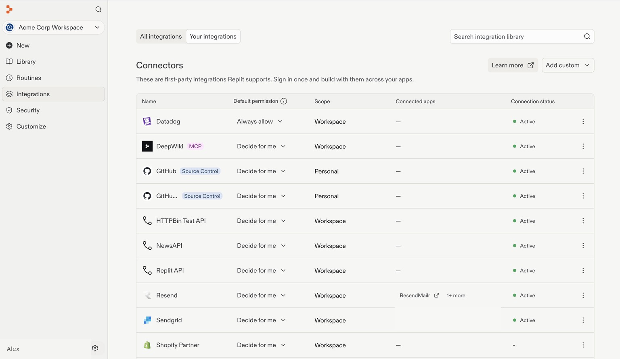
Task: Open Replit API's permission dropdown
Action: (x=261, y=270)
